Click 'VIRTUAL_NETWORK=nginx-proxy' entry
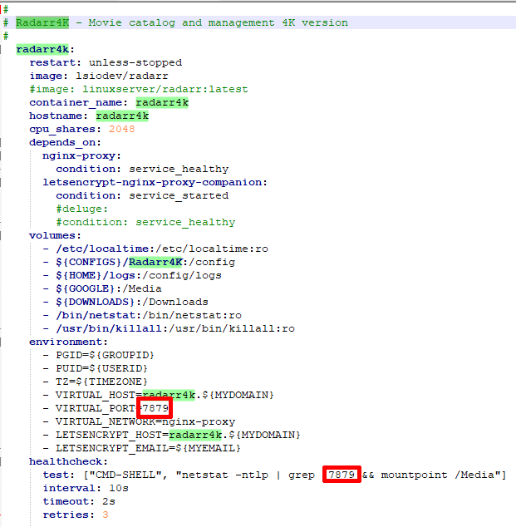This screenshot has height=527, width=516. click(x=145, y=421)
